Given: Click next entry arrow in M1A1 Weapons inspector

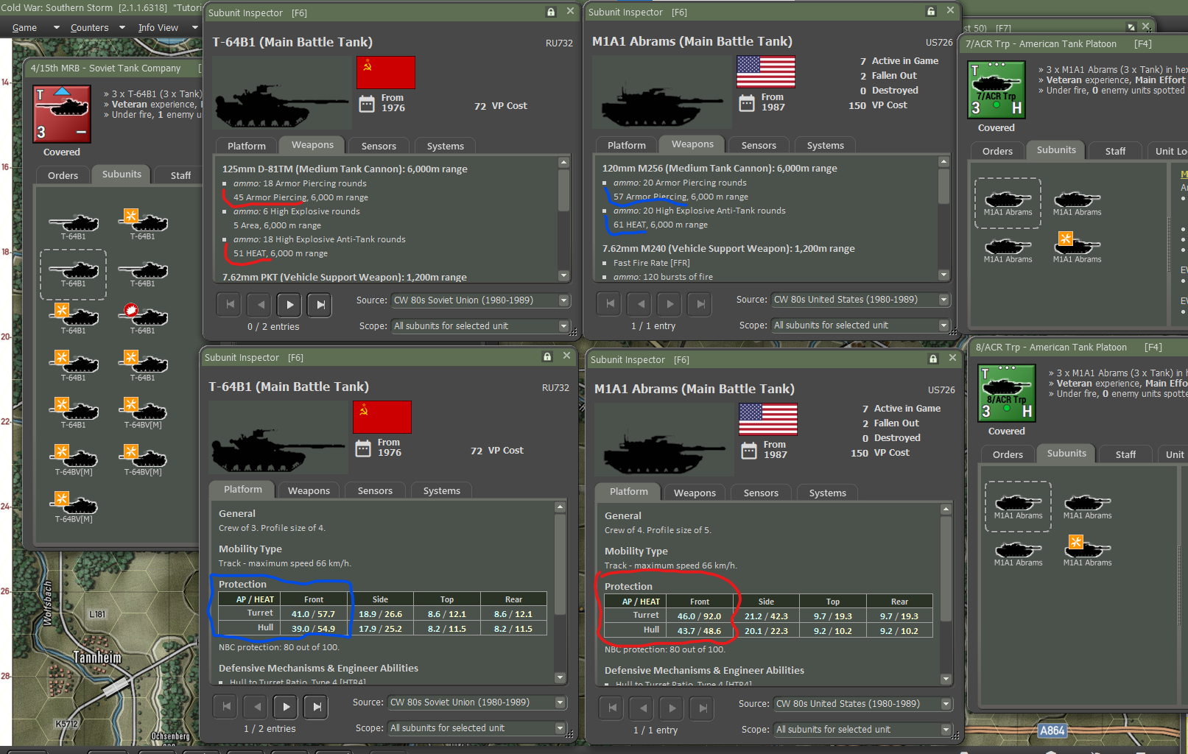Looking at the screenshot, I should click(669, 303).
